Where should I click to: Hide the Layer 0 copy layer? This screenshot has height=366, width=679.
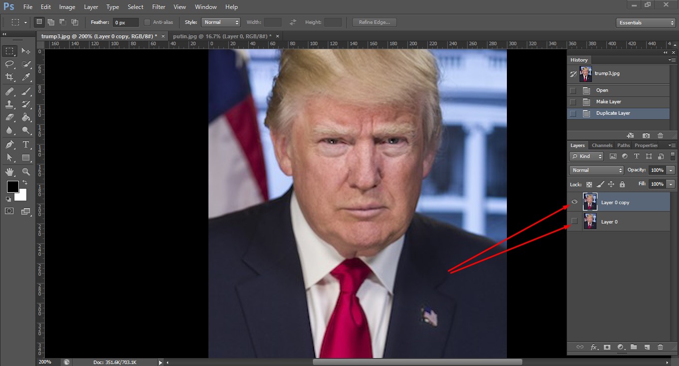(x=574, y=202)
